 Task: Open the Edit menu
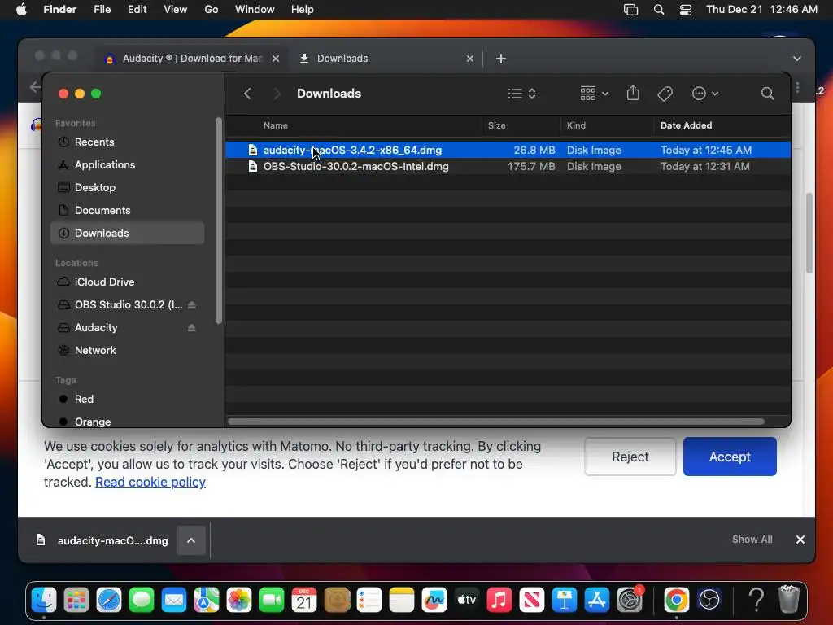click(x=137, y=10)
